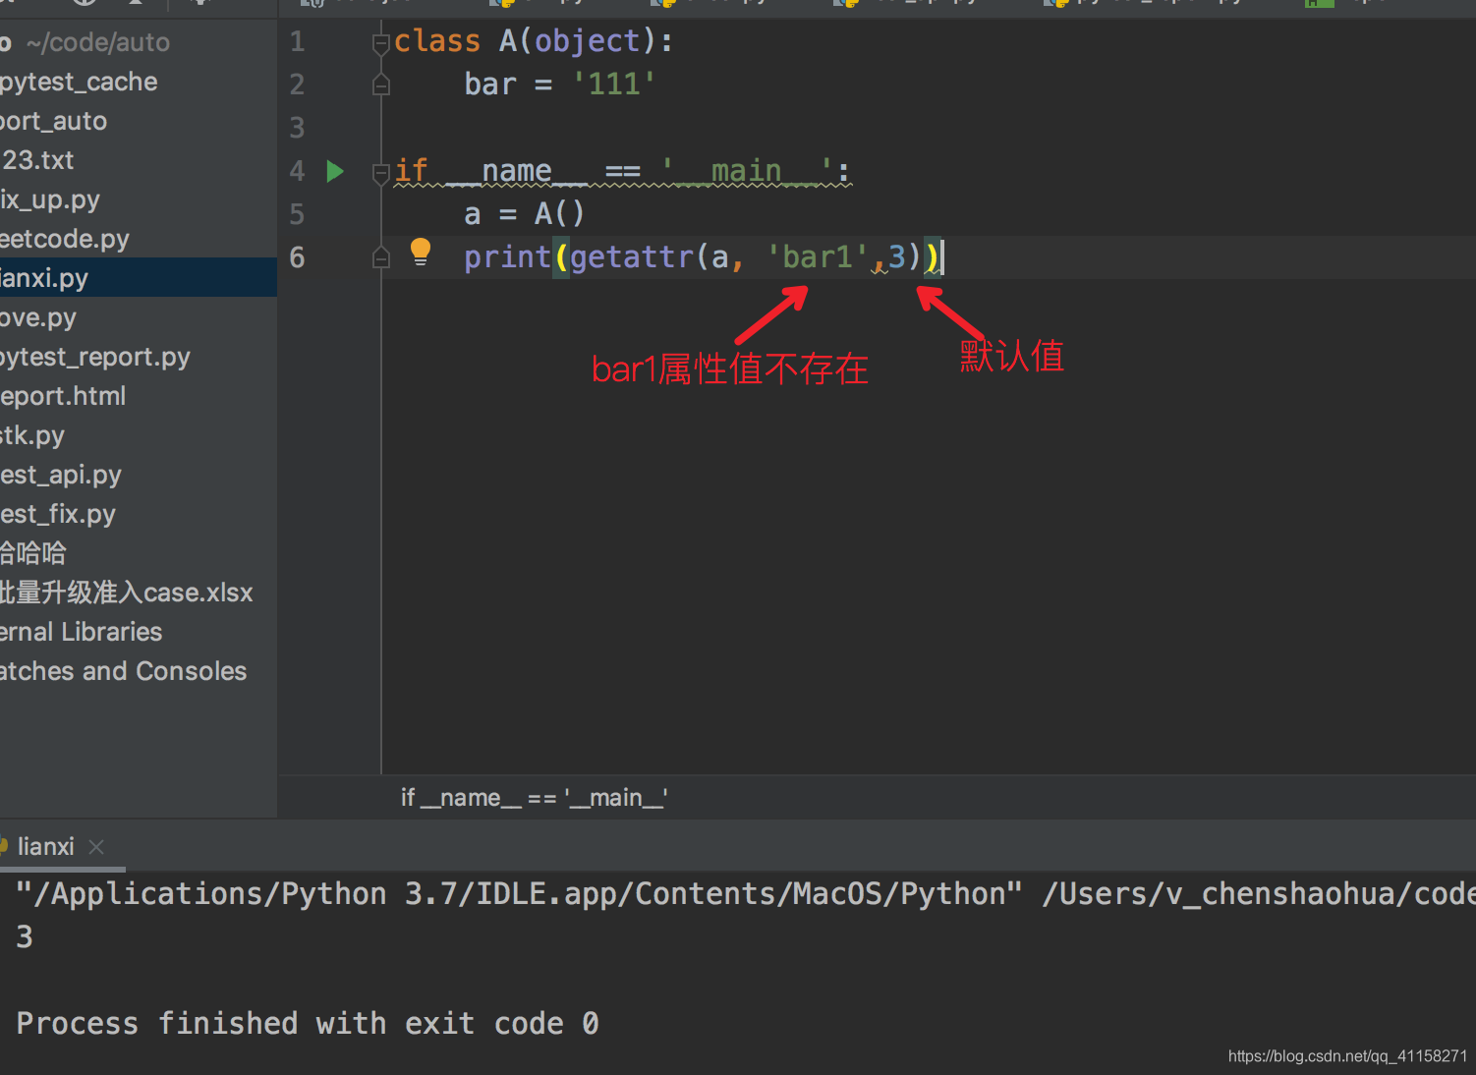Click the breadcrumb if __name__ == '__main__'
This screenshot has height=1075, width=1476.
534,798
